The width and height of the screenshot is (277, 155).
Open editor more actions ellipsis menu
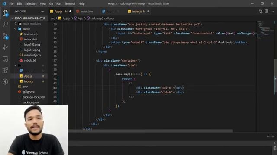click(272, 12)
